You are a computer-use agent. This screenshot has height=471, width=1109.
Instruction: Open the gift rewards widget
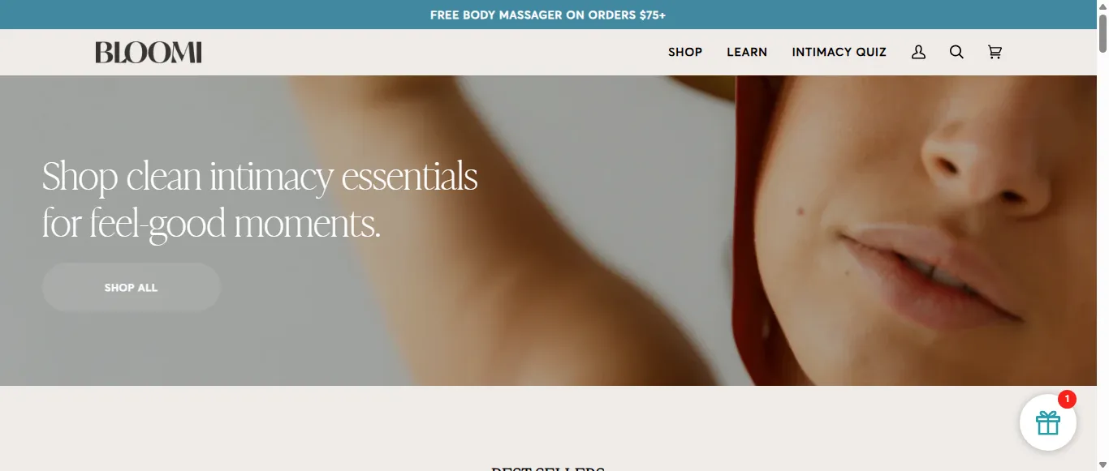pyautogui.click(x=1048, y=422)
